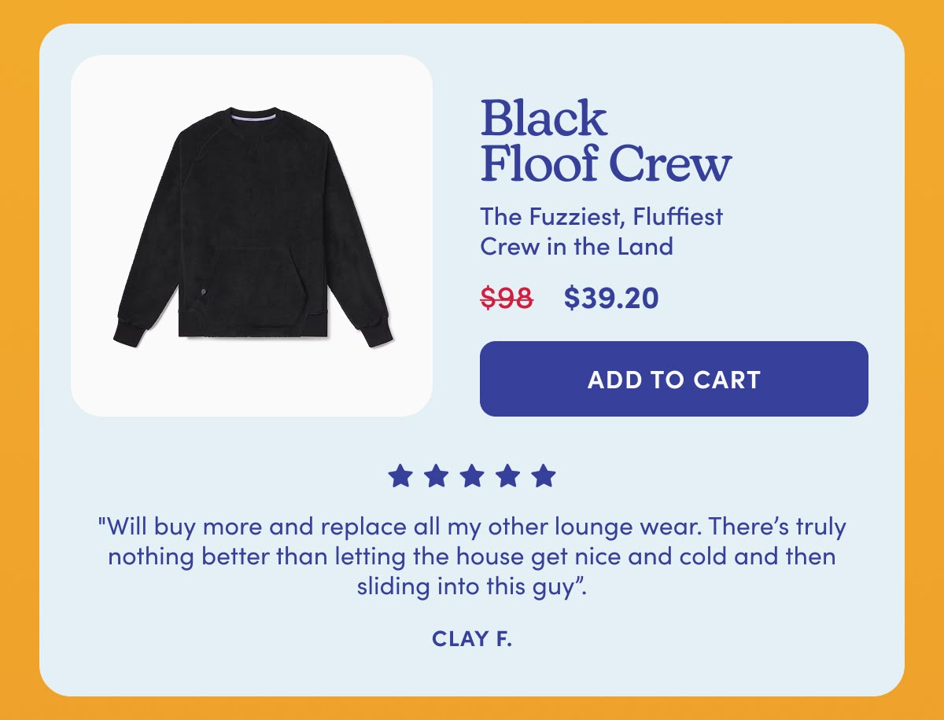Click the fifth and last rating star
The image size is (944, 720).
pyautogui.click(x=544, y=476)
